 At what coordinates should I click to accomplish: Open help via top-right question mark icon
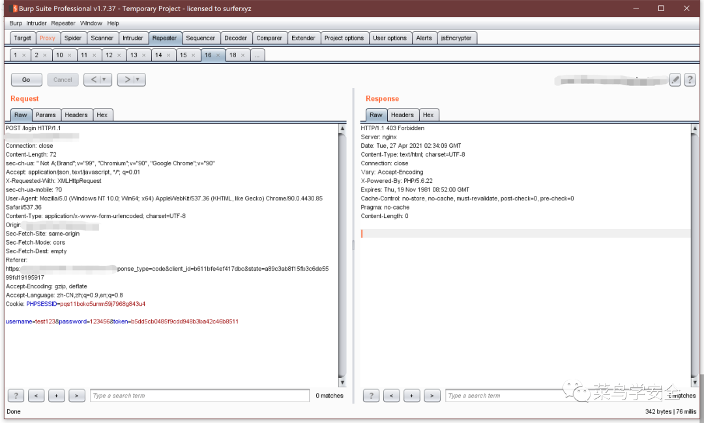(x=690, y=80)
